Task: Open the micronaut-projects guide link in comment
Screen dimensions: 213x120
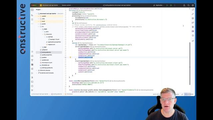Action: 104,27
